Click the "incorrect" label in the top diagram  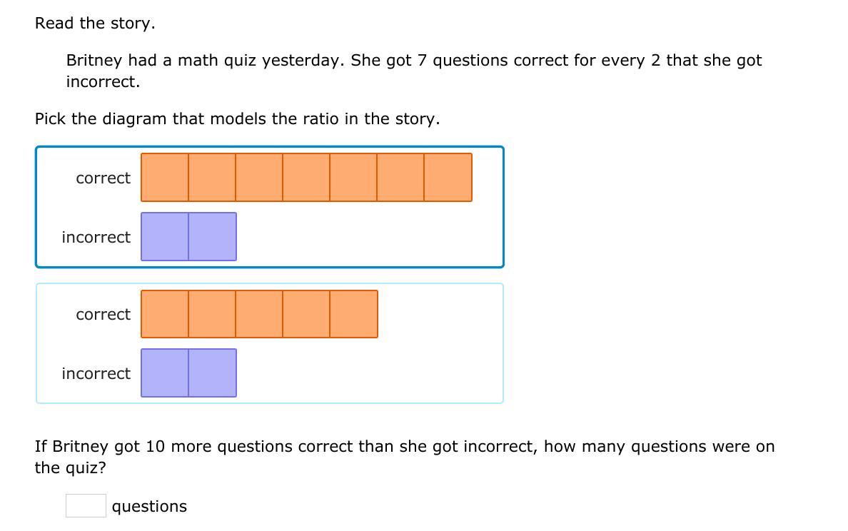point(96,237)
